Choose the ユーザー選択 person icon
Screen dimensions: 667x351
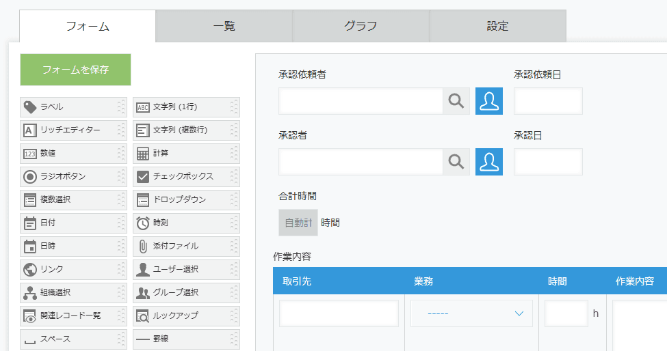(x=143, y=270)
